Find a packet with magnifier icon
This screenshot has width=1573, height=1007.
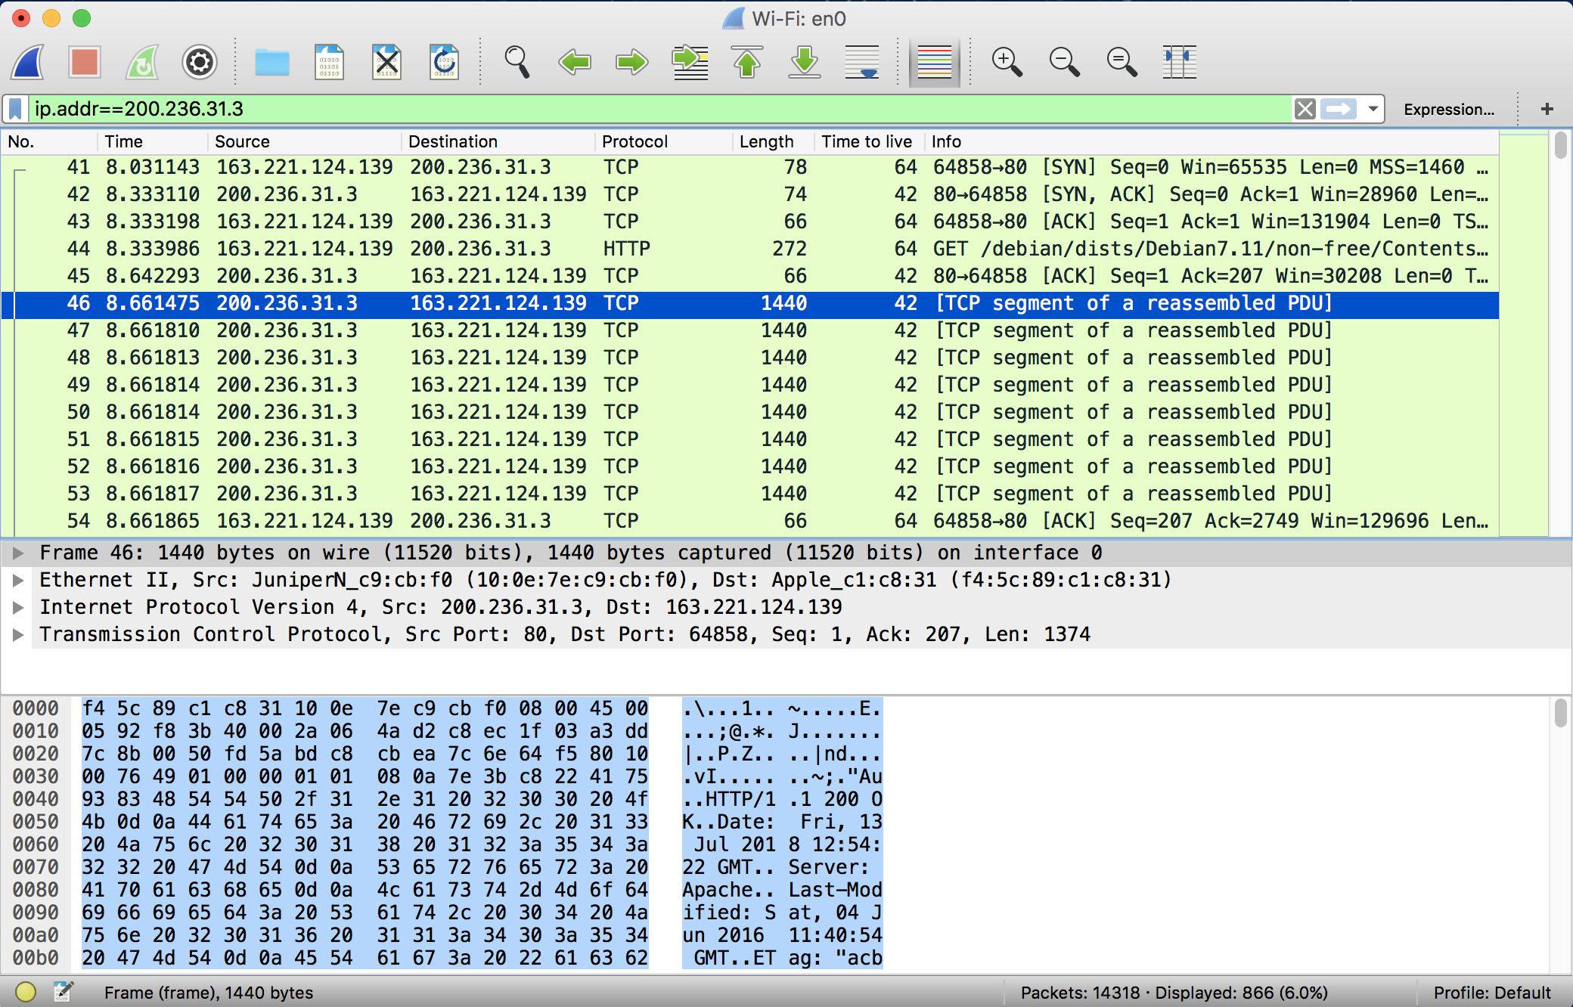click(x=517, y=62)
